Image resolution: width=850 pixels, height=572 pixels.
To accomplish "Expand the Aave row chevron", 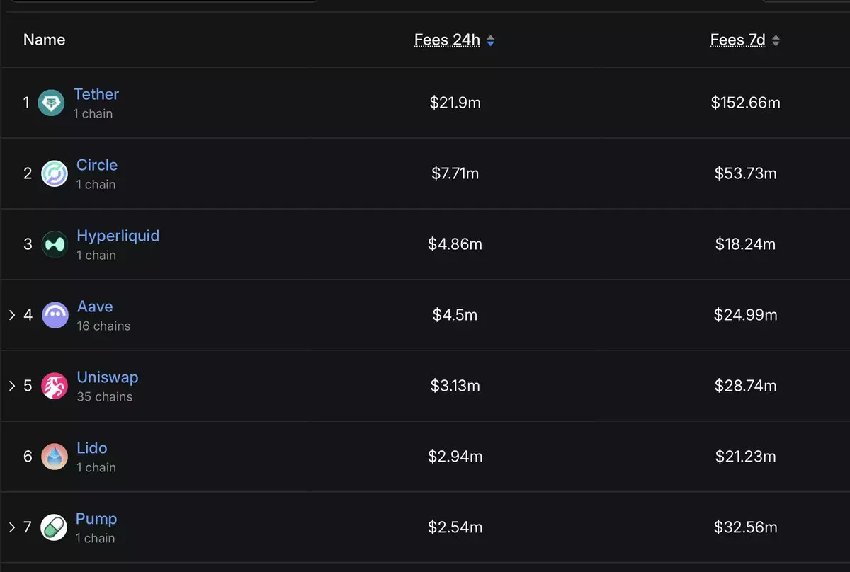I will [12, 315].
